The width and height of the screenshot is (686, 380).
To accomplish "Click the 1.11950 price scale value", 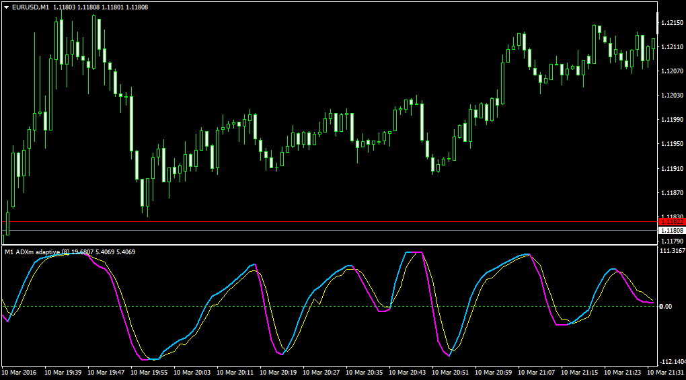I will point(673,144).
